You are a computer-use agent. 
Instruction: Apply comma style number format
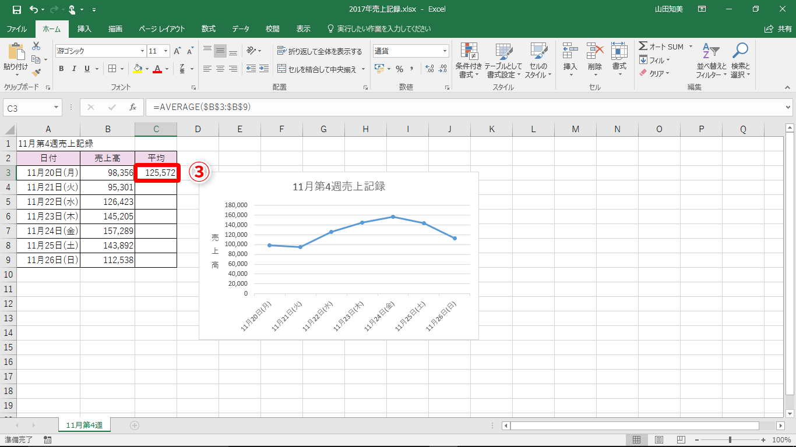[x=412, y=69]
